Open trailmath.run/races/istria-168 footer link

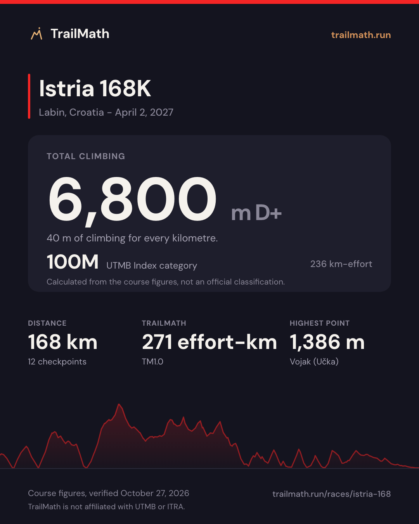331,494
